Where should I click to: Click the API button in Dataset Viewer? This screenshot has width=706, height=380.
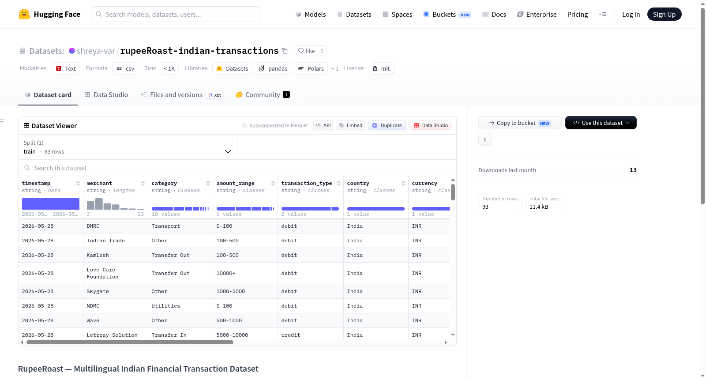pos(323,125)
